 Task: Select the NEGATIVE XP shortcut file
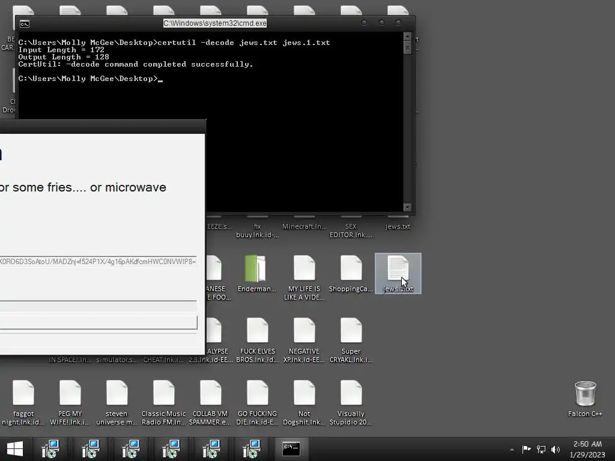304,340
